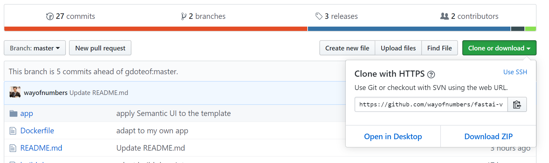Click wayofnumbers avatar thumbnail

(15, 92)
